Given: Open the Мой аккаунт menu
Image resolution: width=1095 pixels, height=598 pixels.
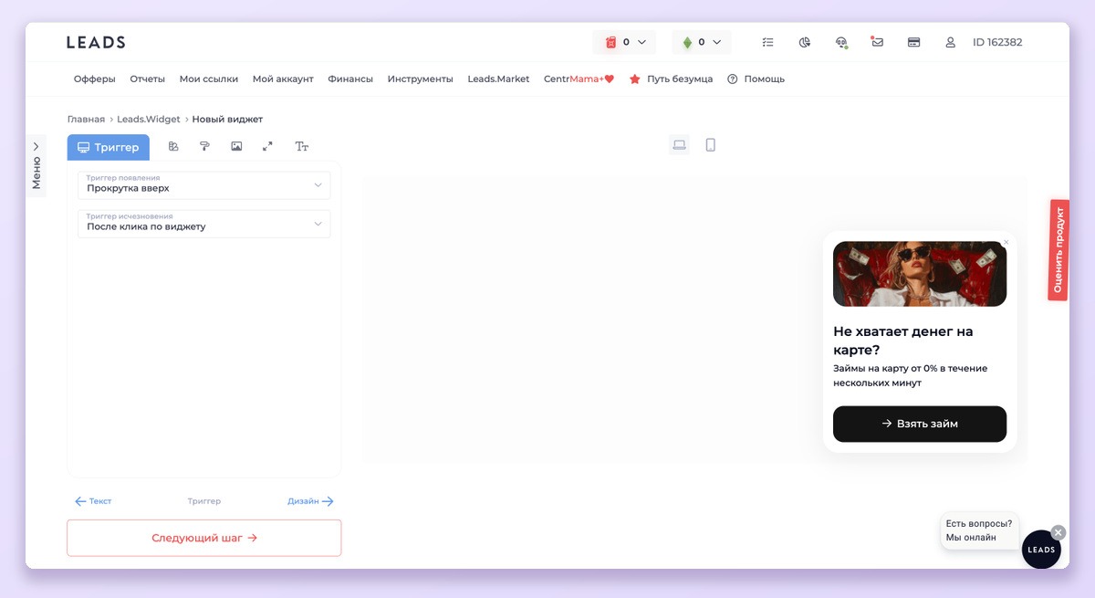Looking at the screenshot, I should tap(283, 79).
